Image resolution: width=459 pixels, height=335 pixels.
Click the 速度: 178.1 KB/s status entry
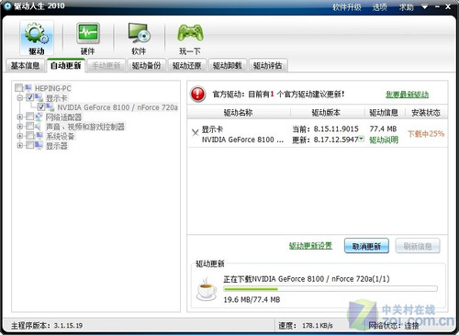306,326
